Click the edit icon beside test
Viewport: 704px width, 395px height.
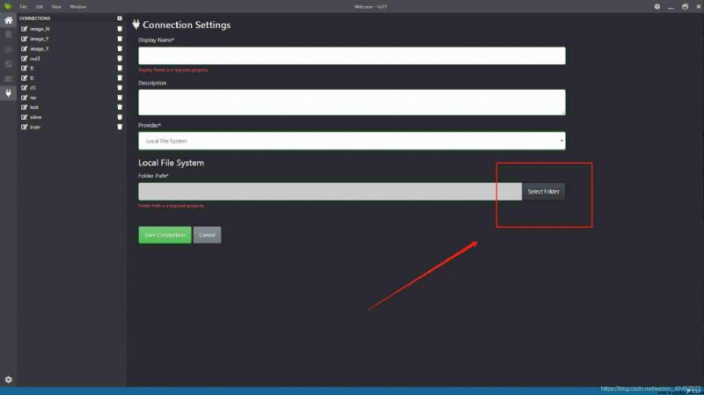(25, 107)
